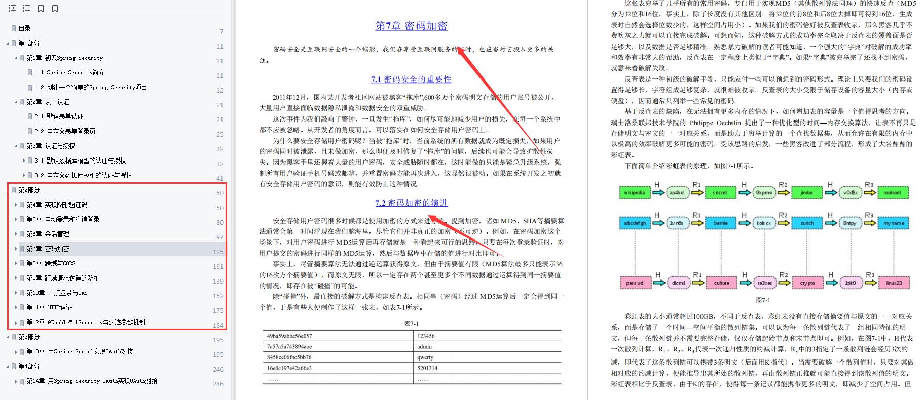Click the table cell qwerty

(425, 357)
